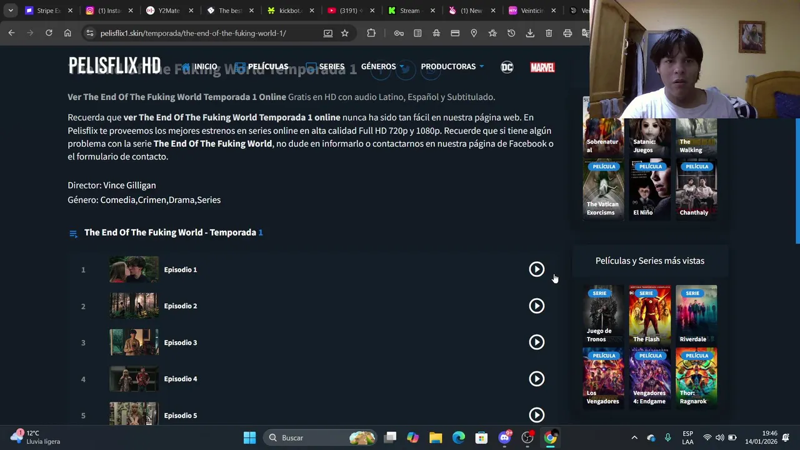Open Los Vengadores movie poster
Viewport: 800px width, 450px height.
click(603, 377)
